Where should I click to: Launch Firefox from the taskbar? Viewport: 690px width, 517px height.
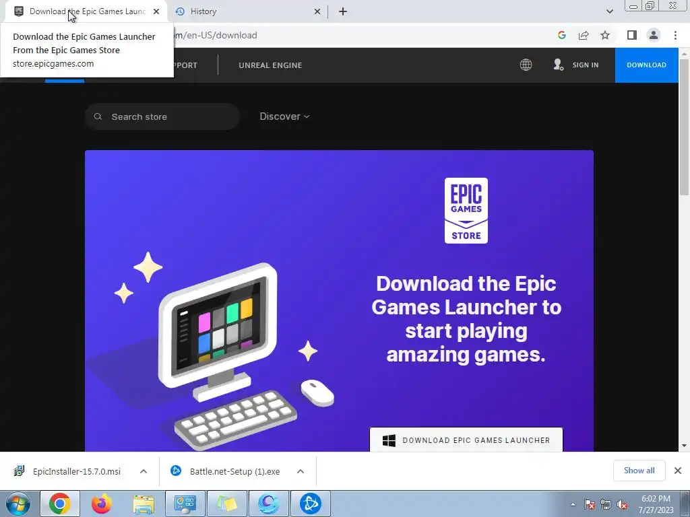[102, 504]
